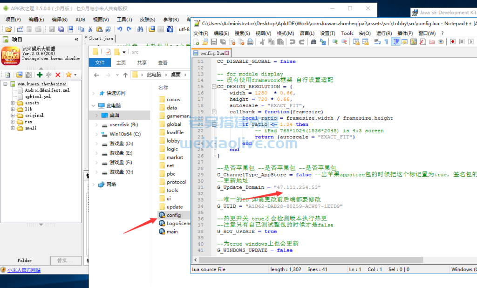Toggle show all characters pilcrow icon
477x288 pixels.
click(386, 42)
